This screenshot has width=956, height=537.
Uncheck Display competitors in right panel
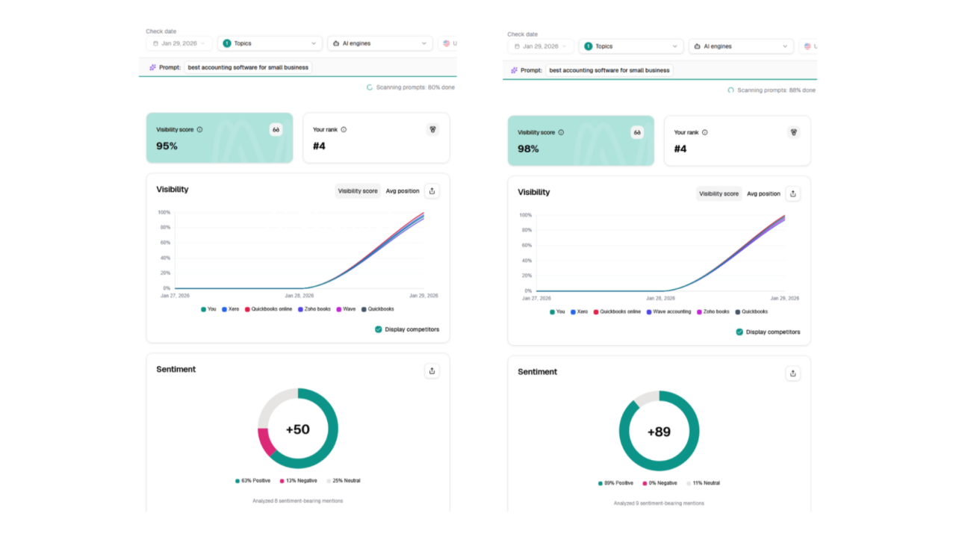point(739,332)
